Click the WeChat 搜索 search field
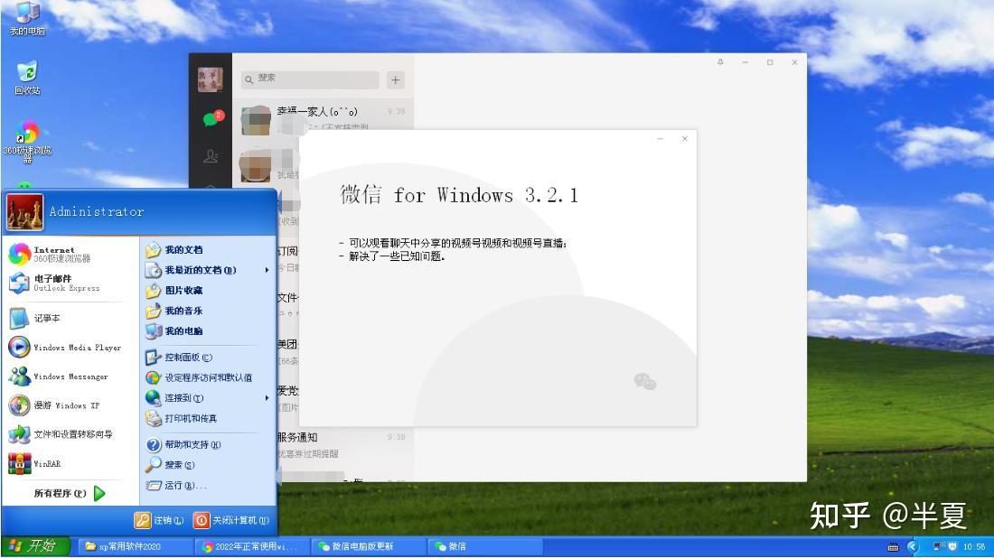994x558 pixels. click(307, 79)
